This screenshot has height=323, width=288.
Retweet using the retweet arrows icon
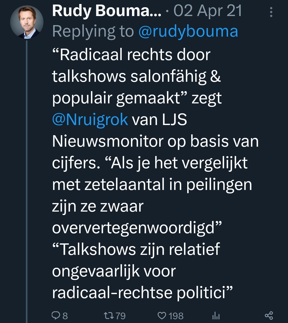(108, 316)
